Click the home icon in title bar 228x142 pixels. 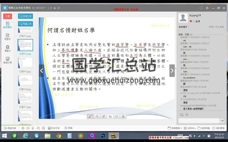[x=5, y=8]
